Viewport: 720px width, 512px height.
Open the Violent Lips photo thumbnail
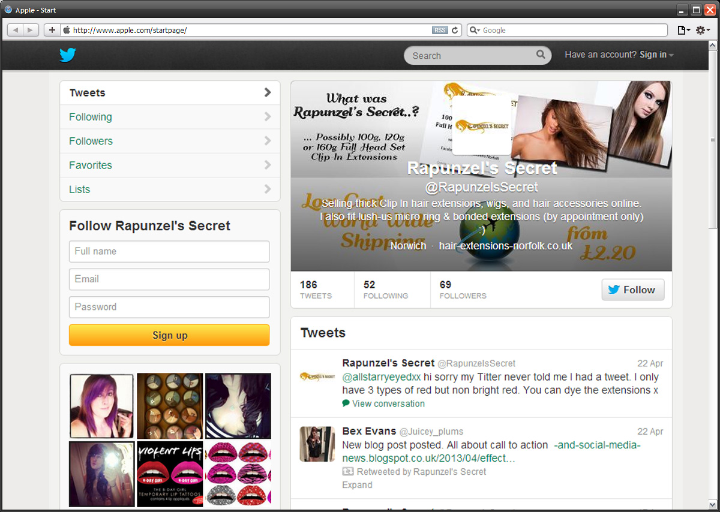coord(170,474)
